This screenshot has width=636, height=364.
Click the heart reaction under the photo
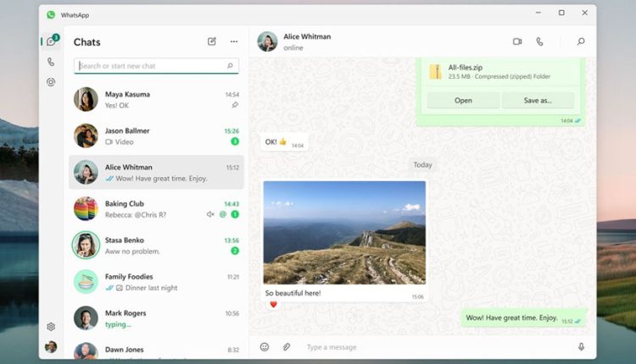coord(273,304)
